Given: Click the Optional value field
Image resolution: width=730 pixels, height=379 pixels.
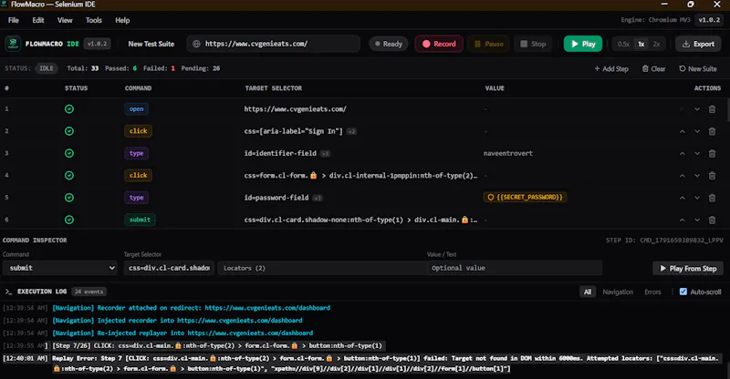Looking at the screenshot, I should point(515,268).
